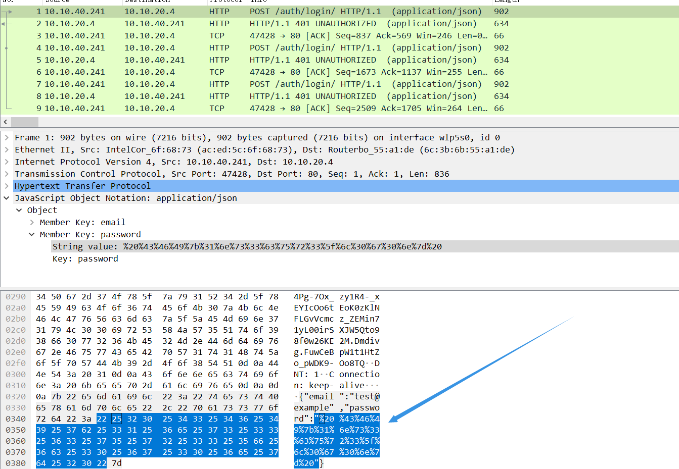Select packet 4 POST /auth/login/
The image size is (679, 469).
[x=339, y=47]
